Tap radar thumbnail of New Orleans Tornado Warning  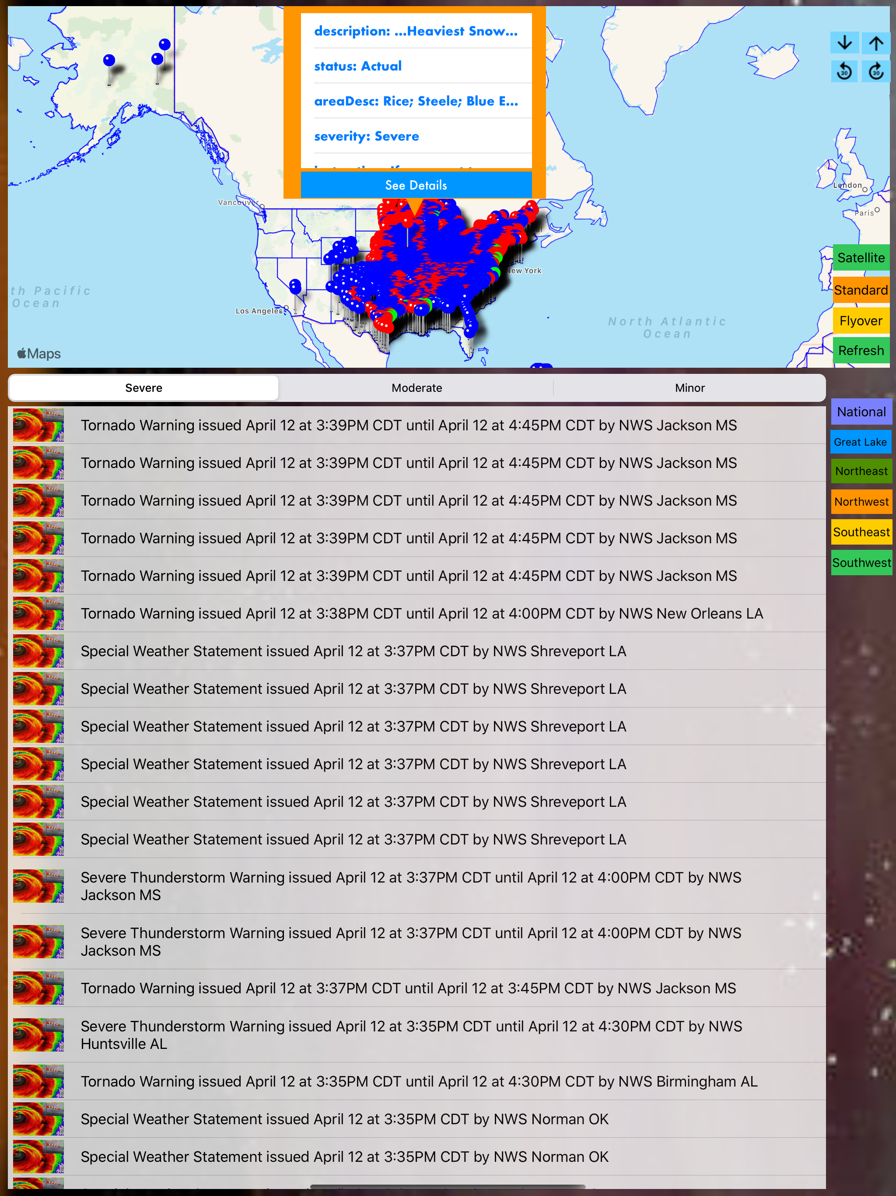point(38,613)
